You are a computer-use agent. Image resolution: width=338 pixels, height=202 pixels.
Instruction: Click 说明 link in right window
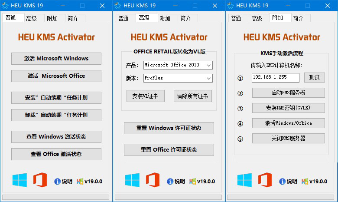(x=292, y=182)
